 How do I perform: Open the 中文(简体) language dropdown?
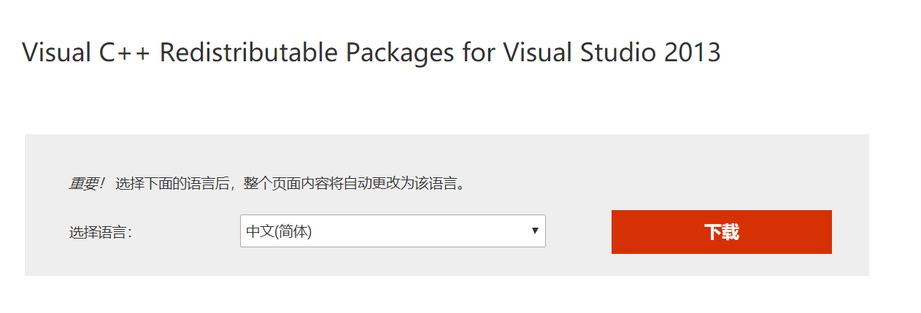[393, 231]
